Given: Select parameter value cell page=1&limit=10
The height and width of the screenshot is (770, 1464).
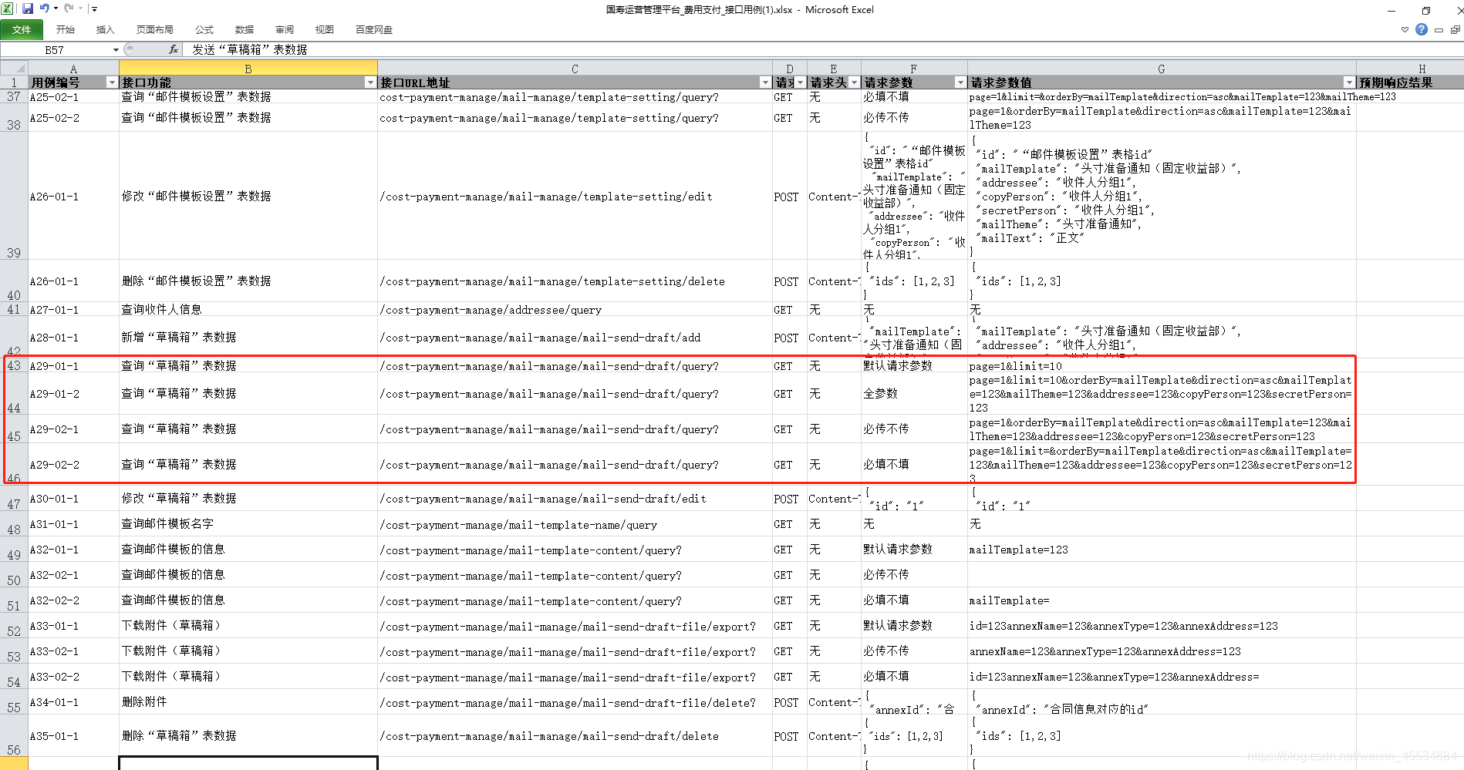Looking at the screenshot, I should coord(1162,365).
